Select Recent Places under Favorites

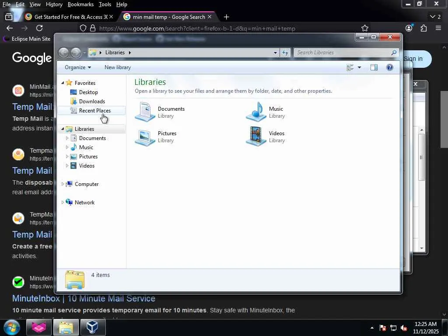(x=94, y=111)
